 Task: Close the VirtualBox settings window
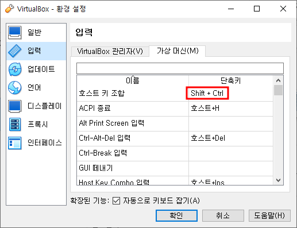283,9
